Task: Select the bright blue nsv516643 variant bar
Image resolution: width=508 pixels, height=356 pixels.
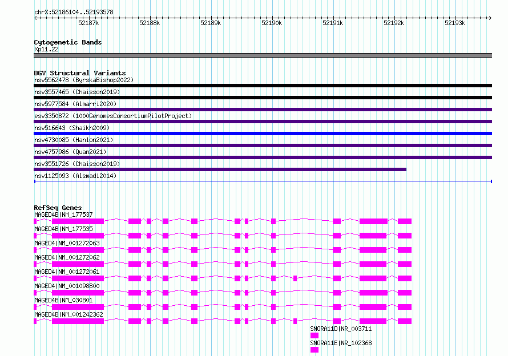Action: click(263, 133)
